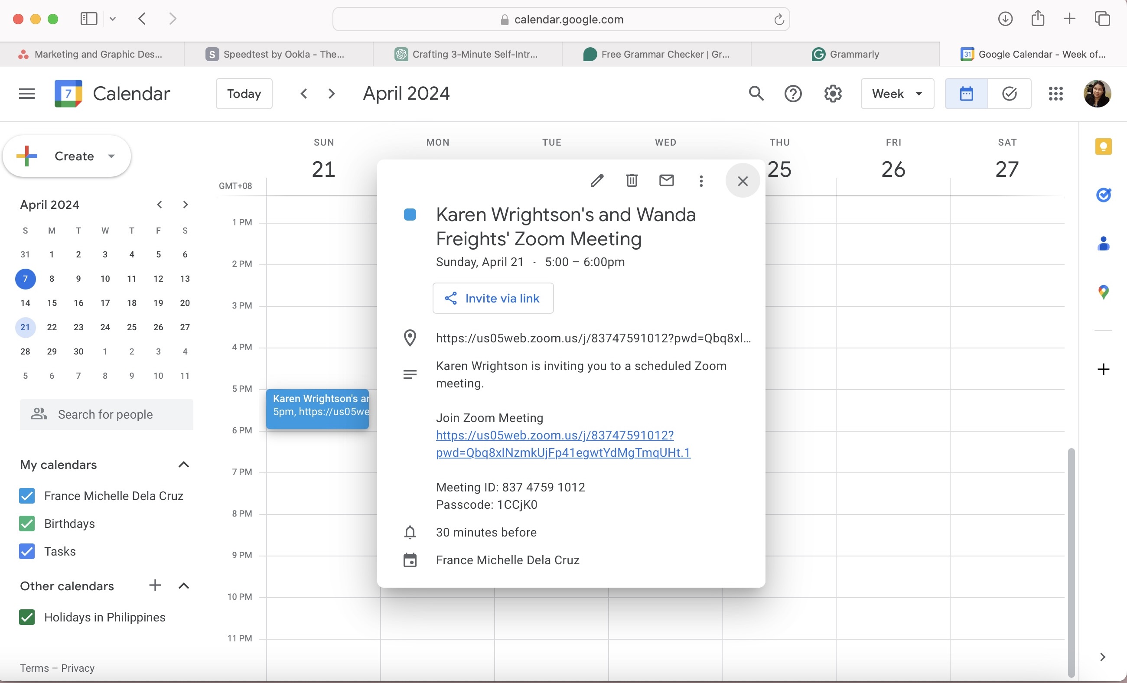Add other calendars with plus icon
This screenshot has width=1127, height=683.
(155, 585)
